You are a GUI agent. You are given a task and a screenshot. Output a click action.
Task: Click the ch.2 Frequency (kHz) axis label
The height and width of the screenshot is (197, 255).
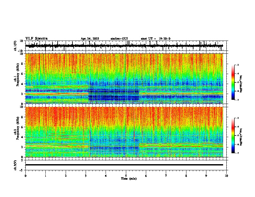17,128
